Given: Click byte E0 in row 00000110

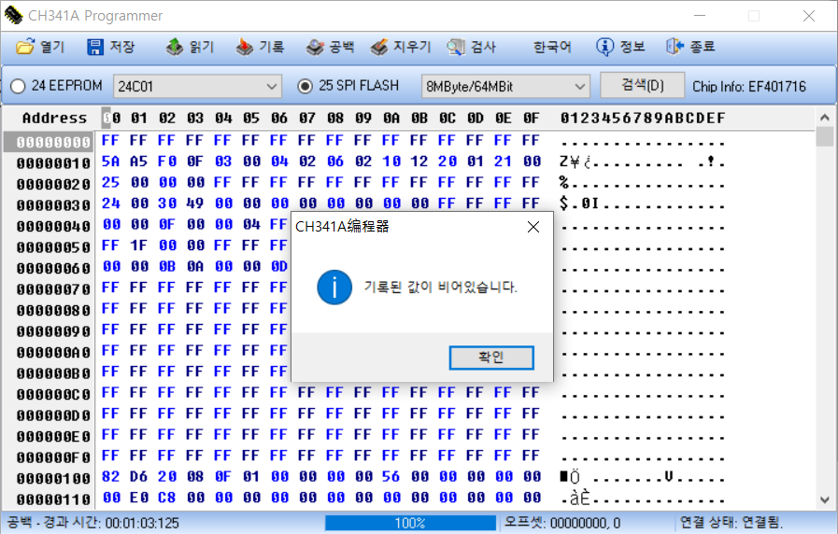Looking at the screenshot, I should pyautogui.click(x=138, y=498).
